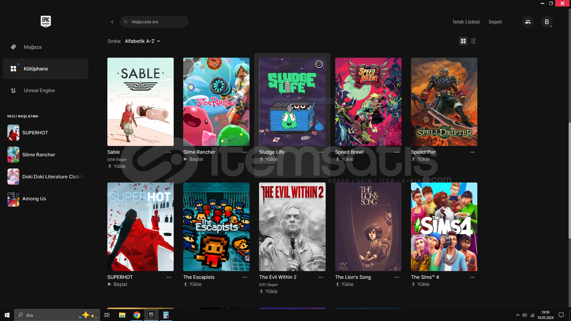The height and width of the screenshot is (321, 571).
Task: Open the Speed Brawl cover art
Action: pyautogui.click(x=368, y=102)
